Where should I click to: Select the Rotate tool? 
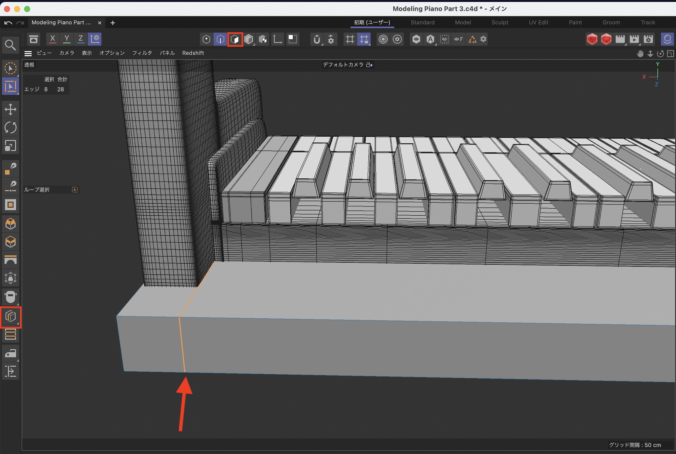click(10, 128)
